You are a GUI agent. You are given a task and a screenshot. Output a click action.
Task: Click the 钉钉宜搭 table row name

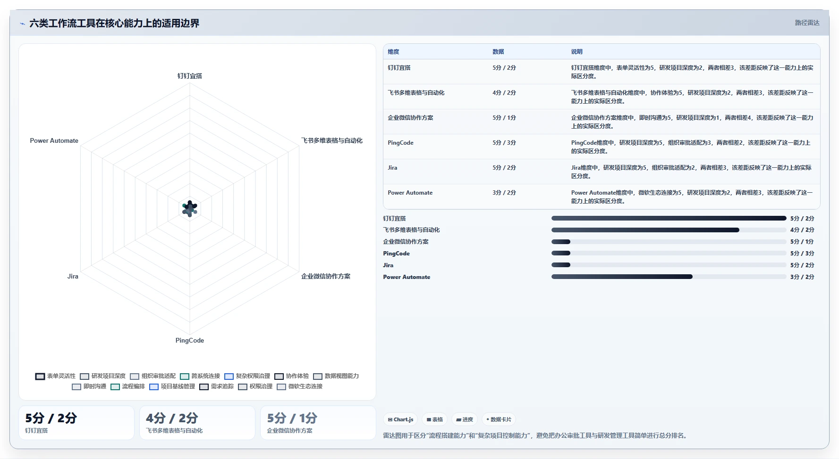pos(399,68)
